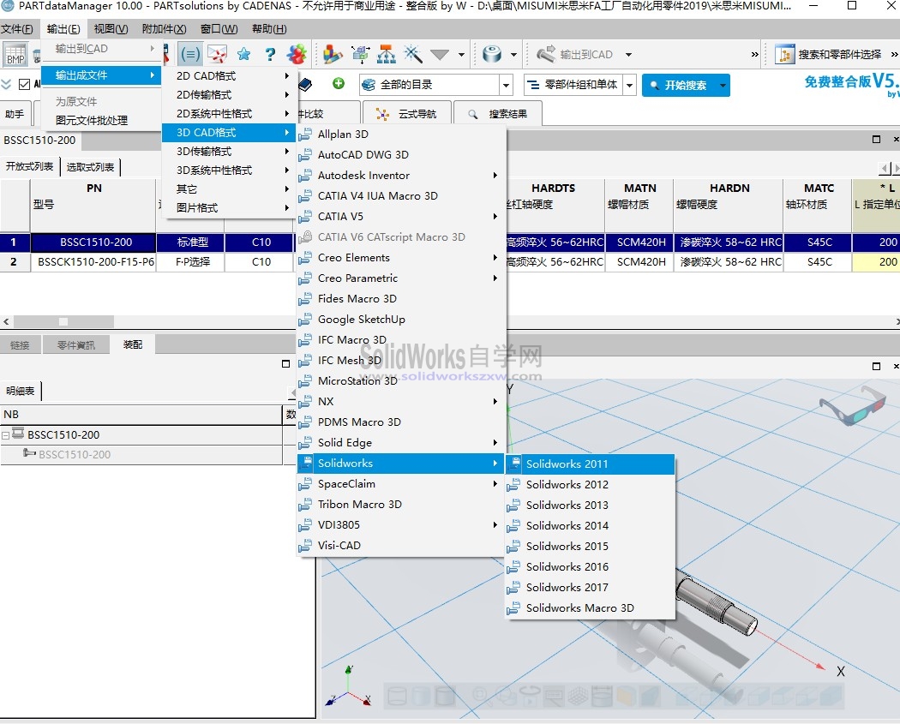Click the CADENAS community people icon
The width and height of the screenshot is (900, 724).
pyautogui.click(x=297, y=55)
